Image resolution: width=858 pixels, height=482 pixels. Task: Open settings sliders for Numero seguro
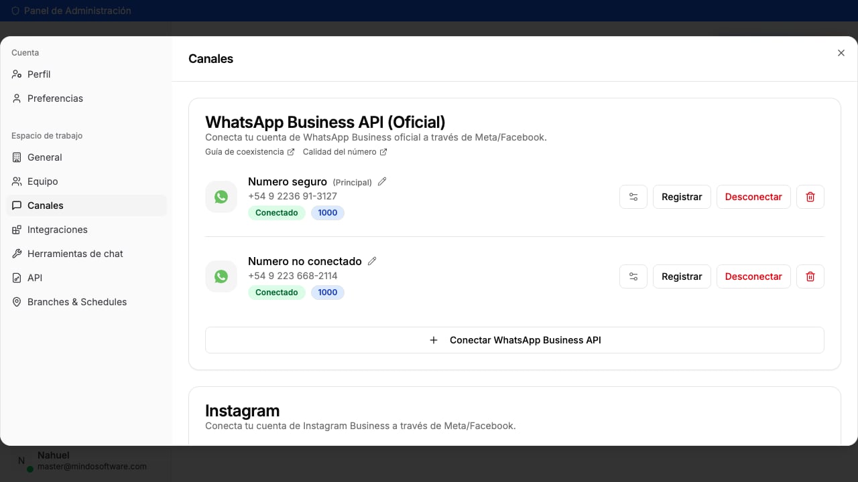(633, 197)
